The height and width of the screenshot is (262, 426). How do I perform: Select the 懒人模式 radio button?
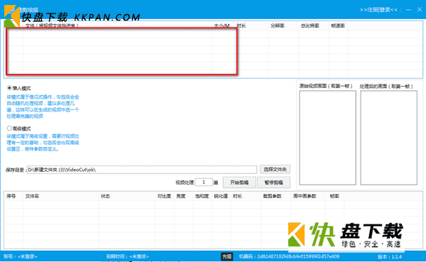click(x=9, y=88)
